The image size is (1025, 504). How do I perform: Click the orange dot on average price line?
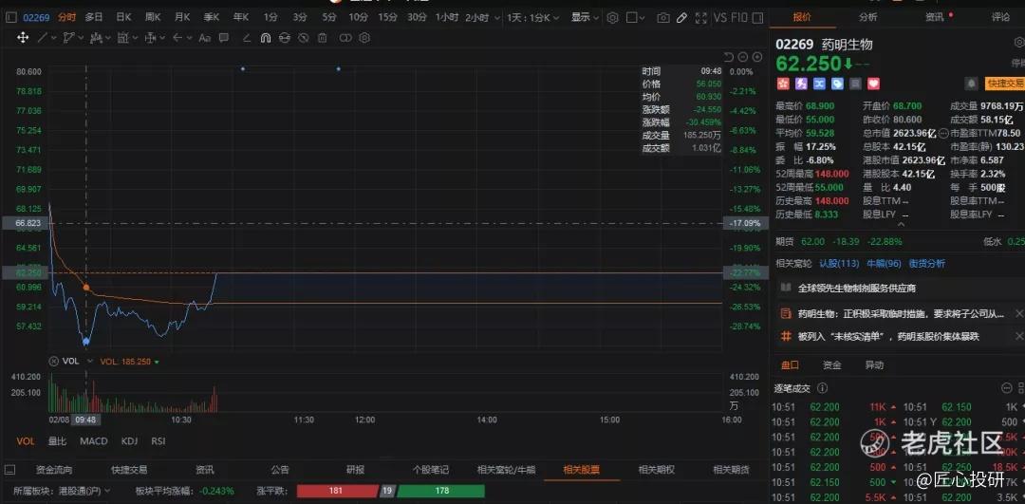tap(85, 287)
